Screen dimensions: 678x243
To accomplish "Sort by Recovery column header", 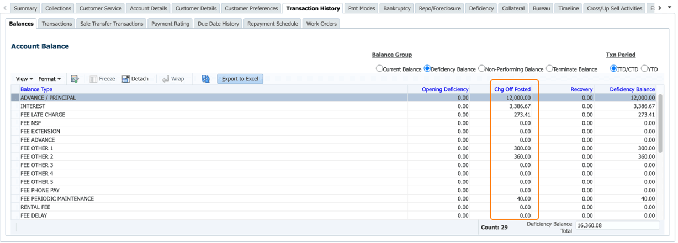I will click(581, 89).
